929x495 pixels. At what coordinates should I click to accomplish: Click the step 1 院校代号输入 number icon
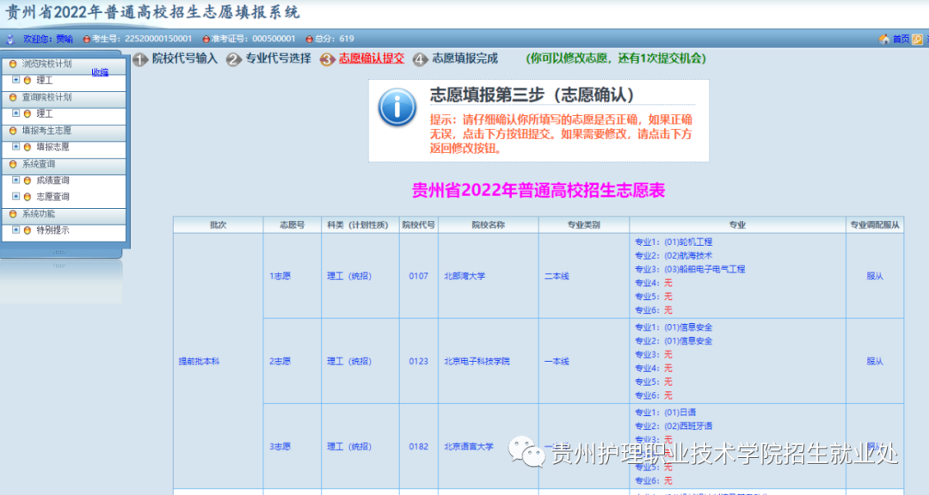(140, 59)
